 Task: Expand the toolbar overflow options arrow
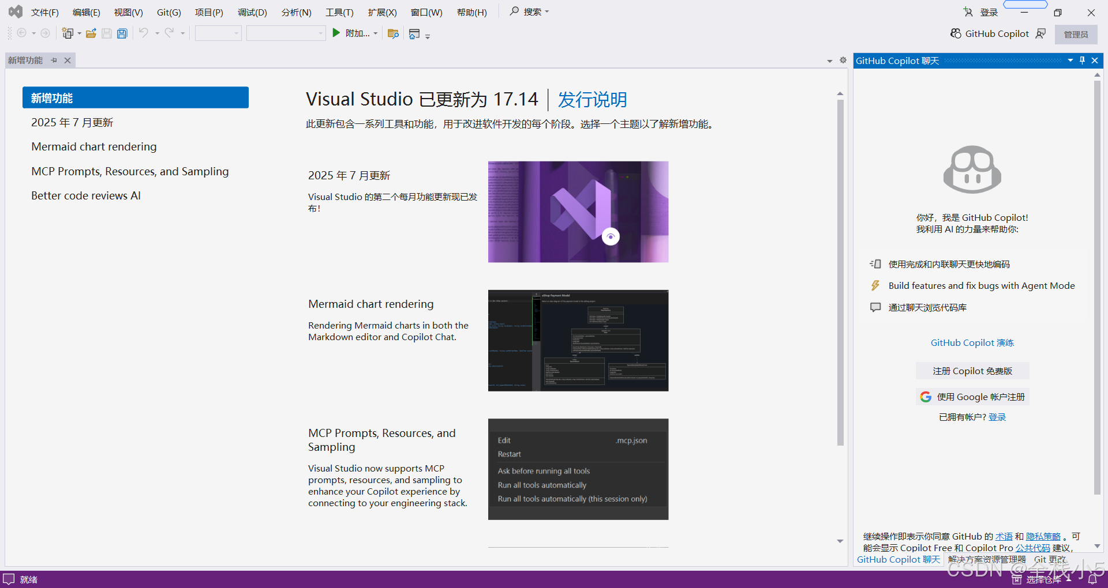tap(428, 36)
